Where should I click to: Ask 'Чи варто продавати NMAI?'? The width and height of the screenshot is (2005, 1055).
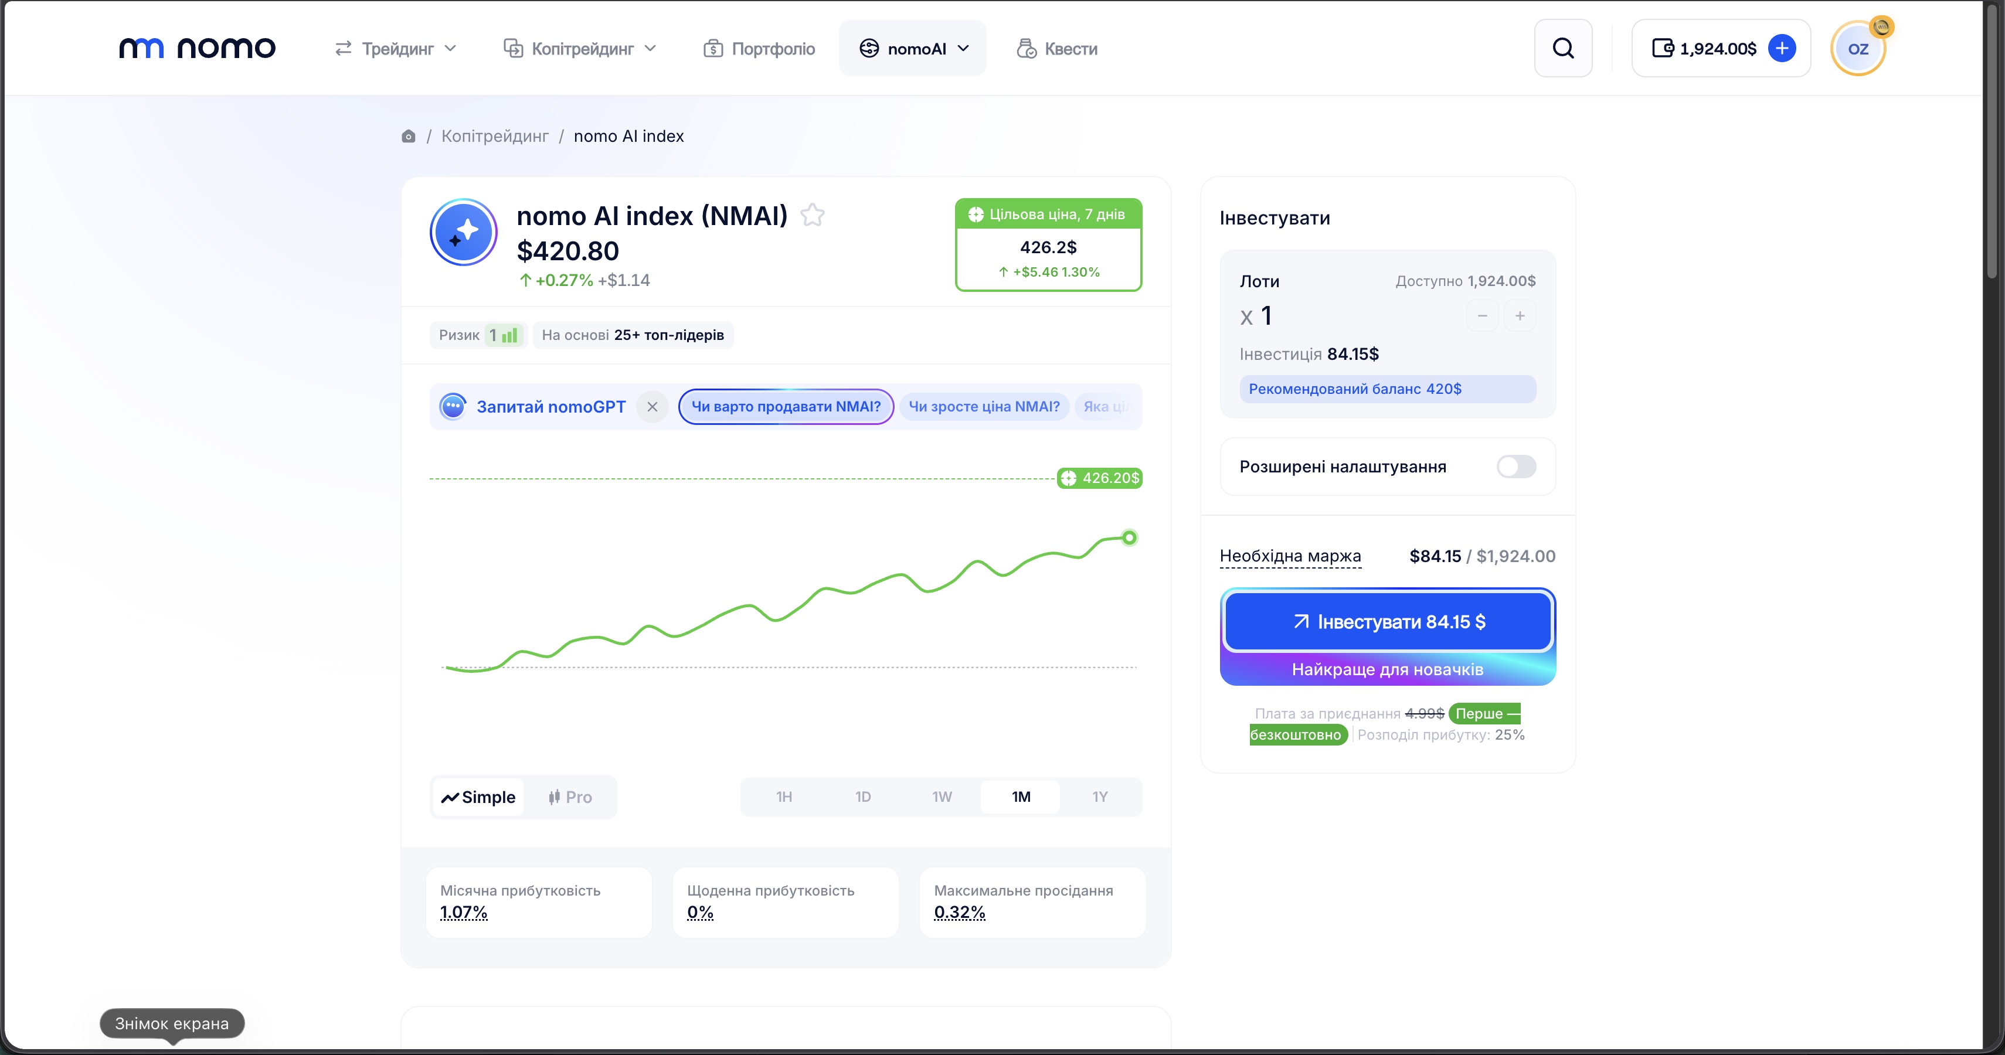(x=786, y=406)
